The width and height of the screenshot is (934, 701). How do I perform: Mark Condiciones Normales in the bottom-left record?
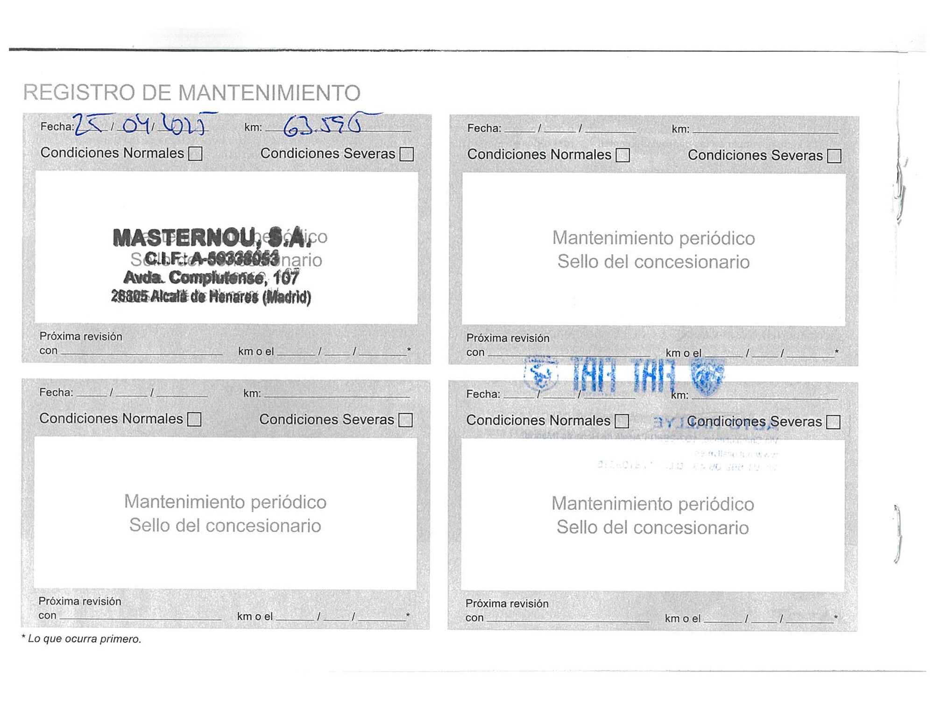tap(194, 419)
